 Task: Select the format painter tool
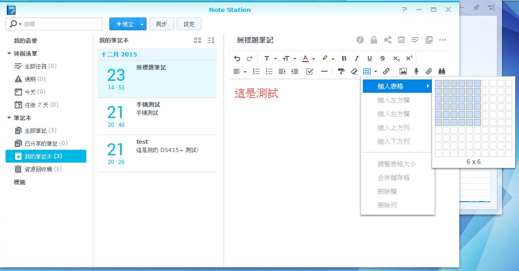(x=341, y=72)
